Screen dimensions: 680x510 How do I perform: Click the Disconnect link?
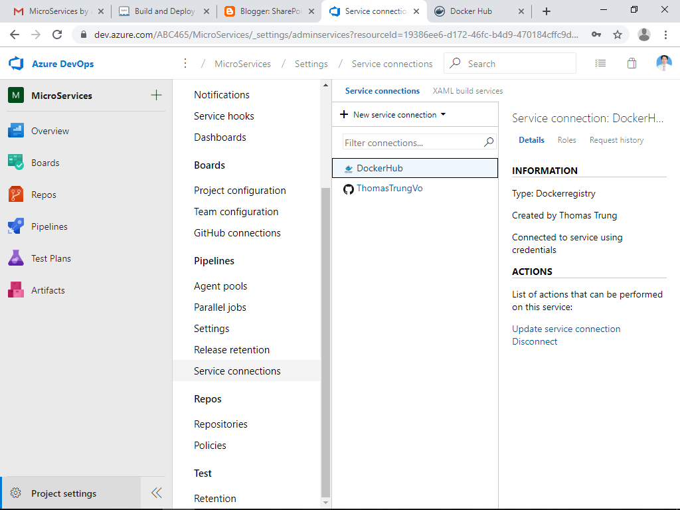point(535,341)
